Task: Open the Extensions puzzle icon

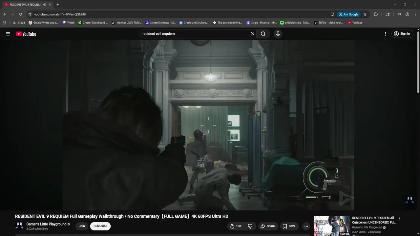Action: tap(376, 14)
